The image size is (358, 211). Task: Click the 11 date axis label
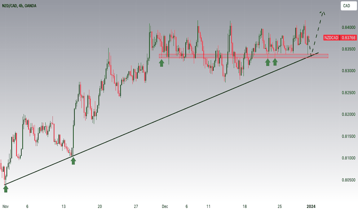click(208, 206)
